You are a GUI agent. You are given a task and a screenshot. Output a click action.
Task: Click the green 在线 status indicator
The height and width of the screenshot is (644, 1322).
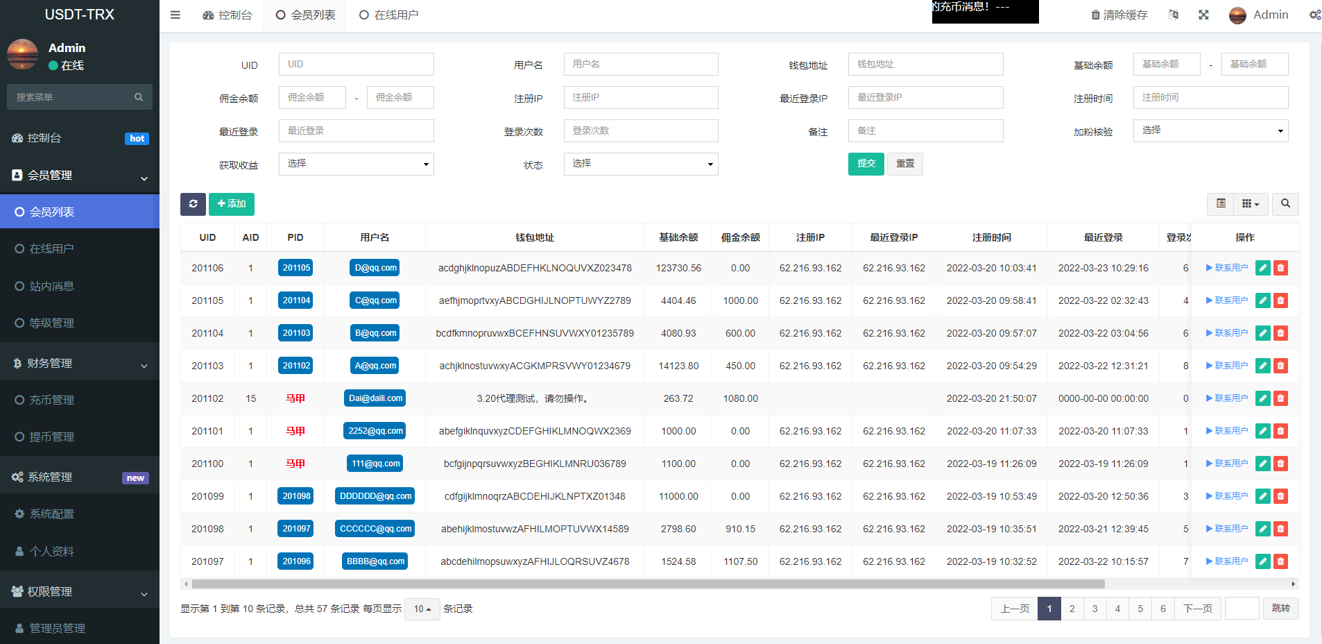(54, 64)
